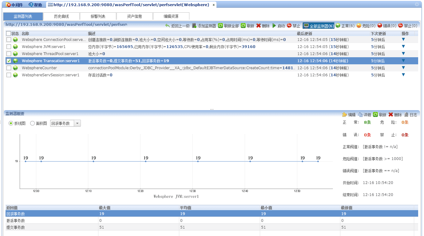Click status icon of Websphere JVM:server1 row
424x236 pixels.
click(x=15, y=47)
